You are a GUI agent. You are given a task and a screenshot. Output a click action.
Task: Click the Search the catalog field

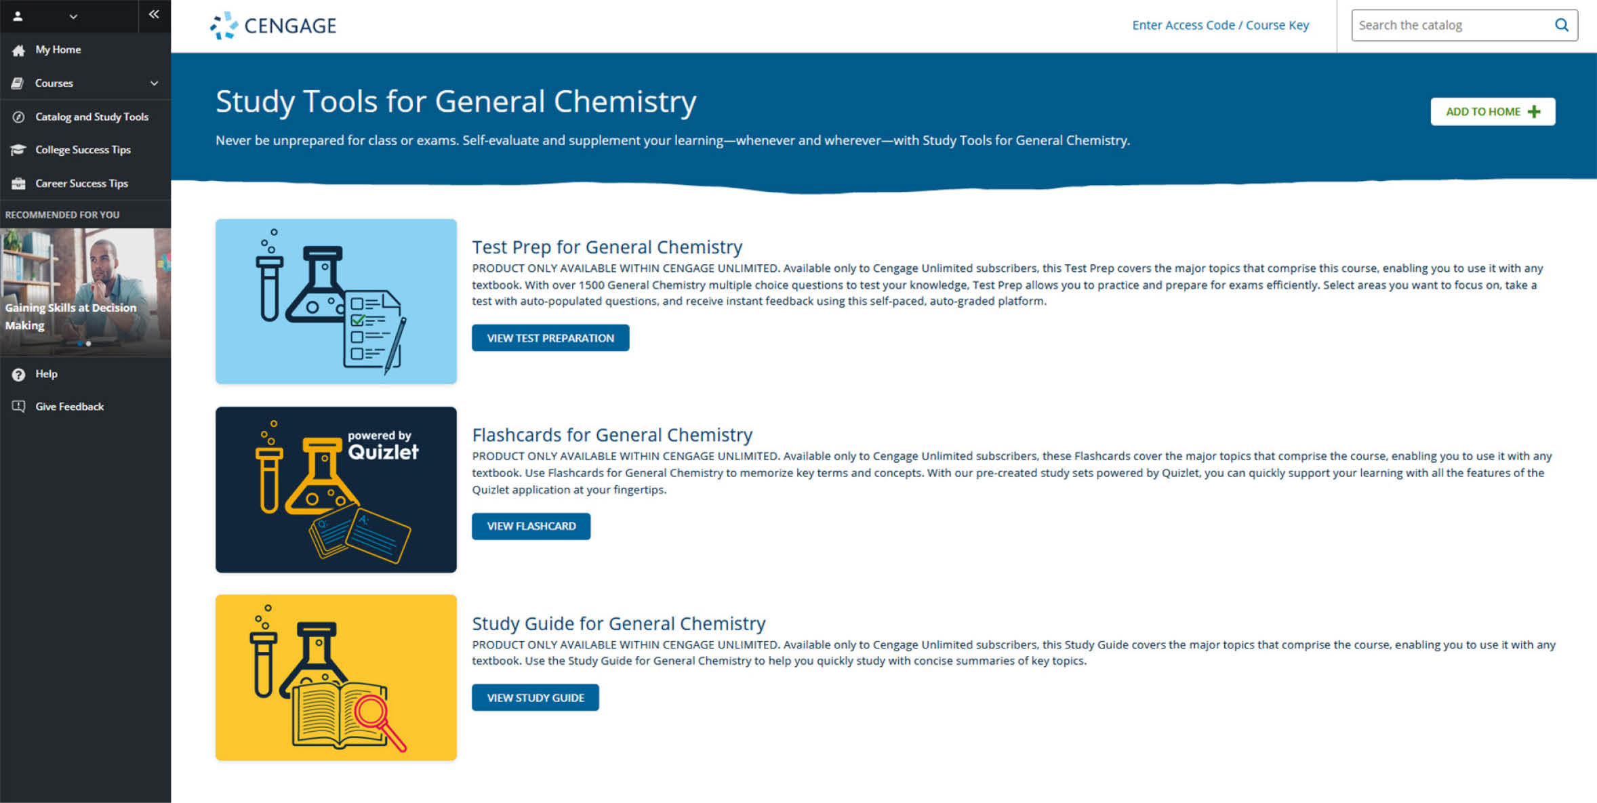click(1464, 25)
